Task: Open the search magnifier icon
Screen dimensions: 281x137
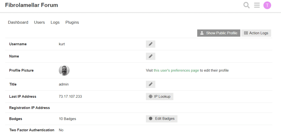Action: 246,5
